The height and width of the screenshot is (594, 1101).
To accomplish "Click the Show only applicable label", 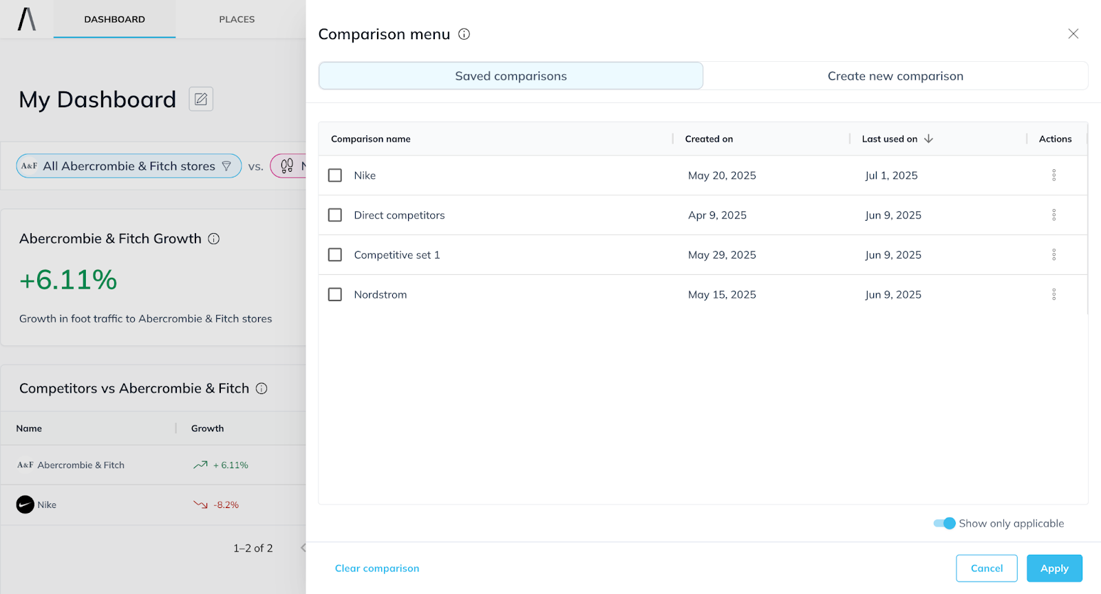I will point(1011,523).
